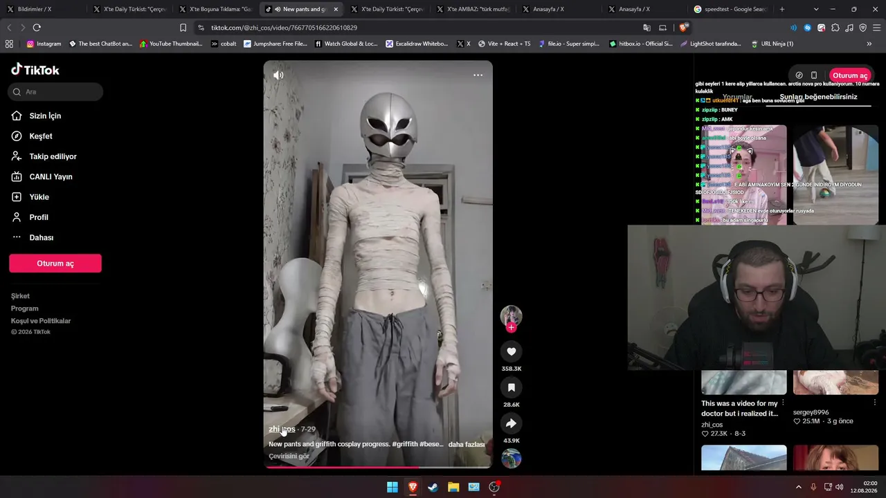Open Brave Shields lion icon
Viewport: 886px width, 498px height.
tap(683, 28)
